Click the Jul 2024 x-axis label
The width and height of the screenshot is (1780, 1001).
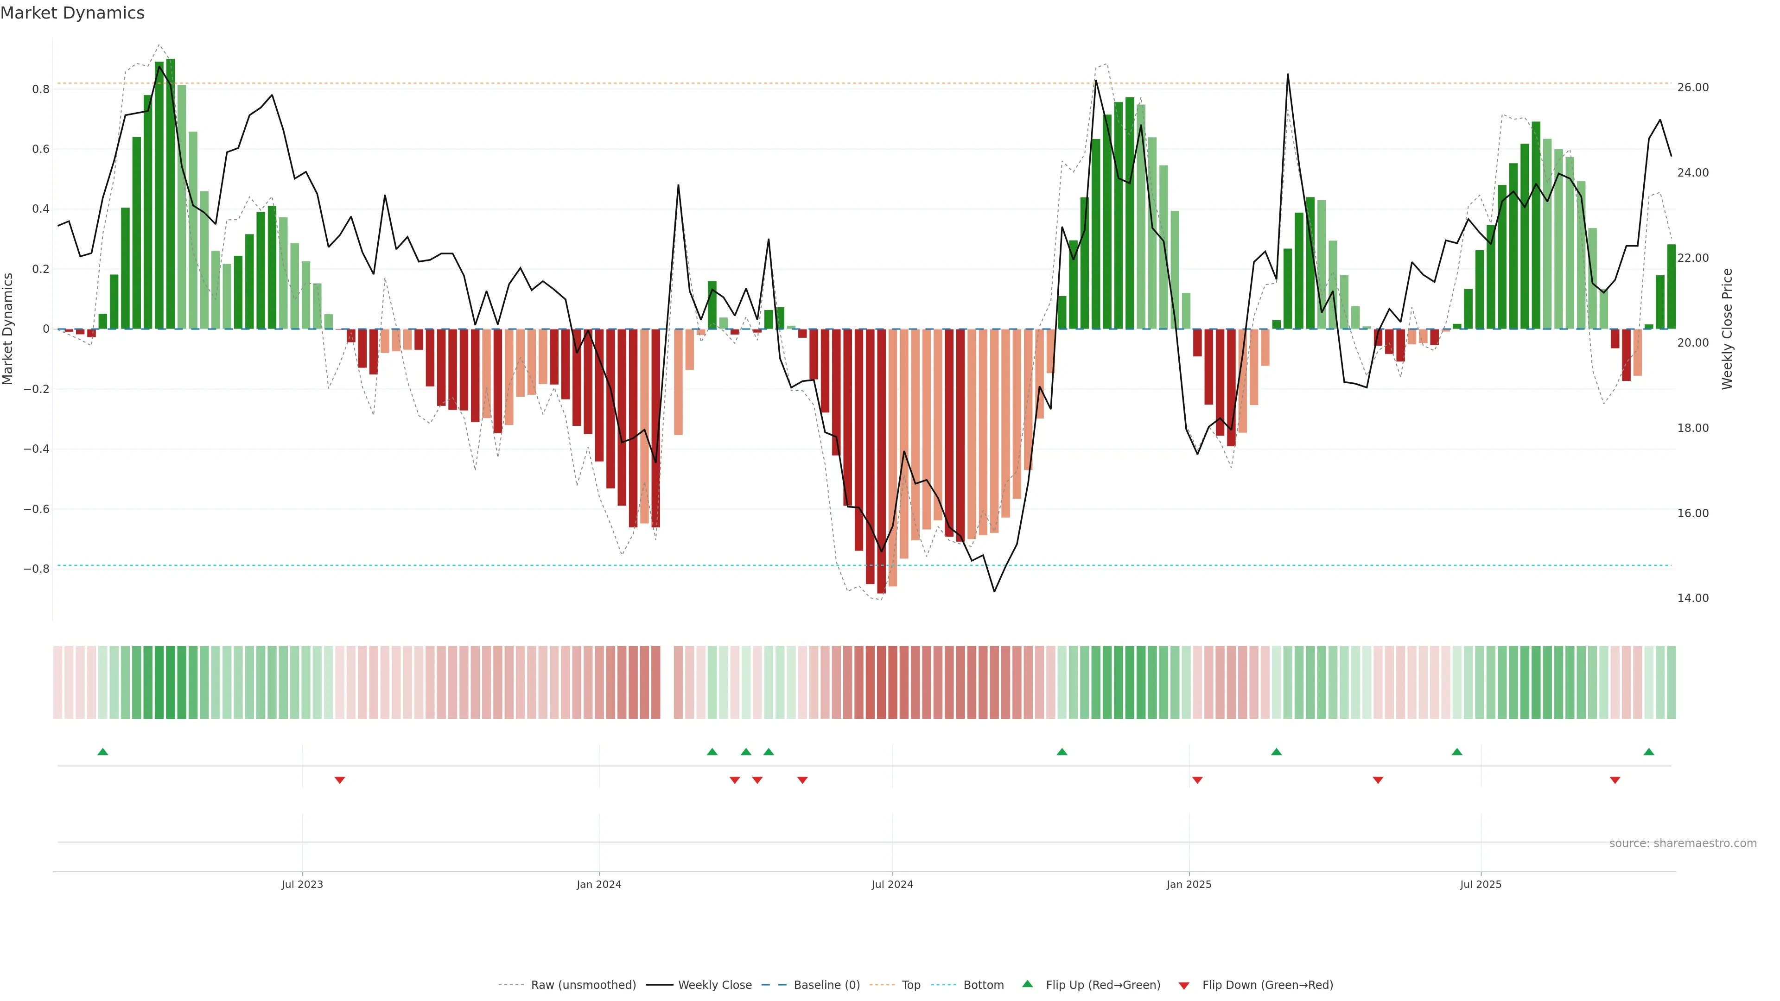click(892, 884)
